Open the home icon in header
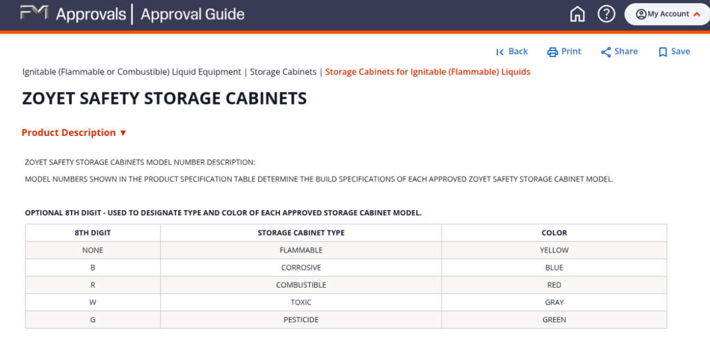This screenshot has width=710, height=346. point(577,14)
